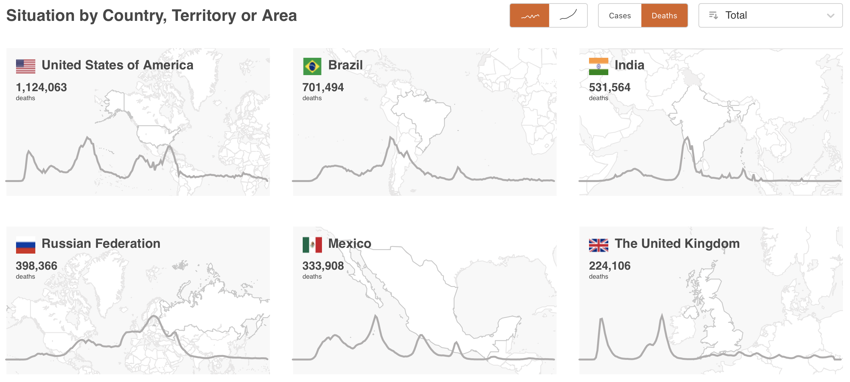850x382 pixels.
Task: Click the United Kingdom flag icon
Action: pyautogui.click(x=598, y=245)
